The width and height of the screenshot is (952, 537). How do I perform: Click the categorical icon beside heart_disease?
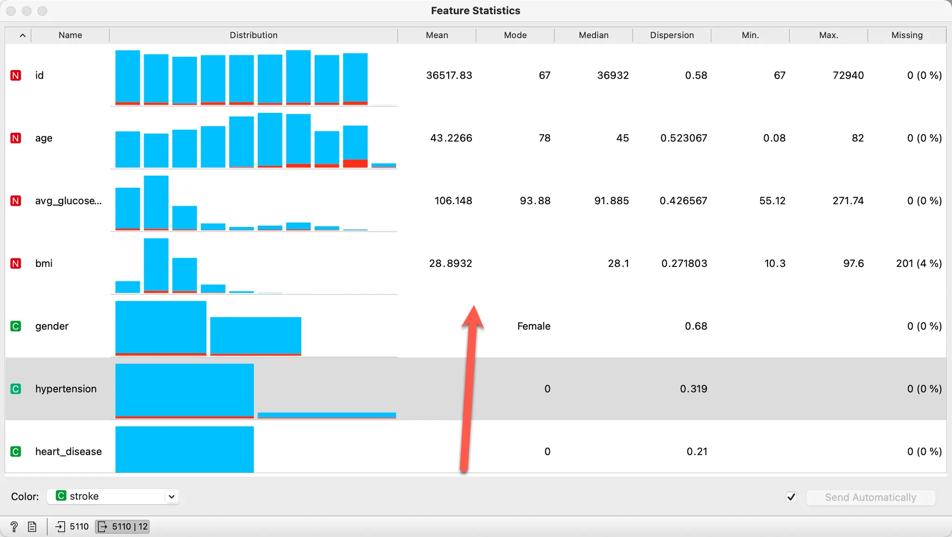(16, 451)
